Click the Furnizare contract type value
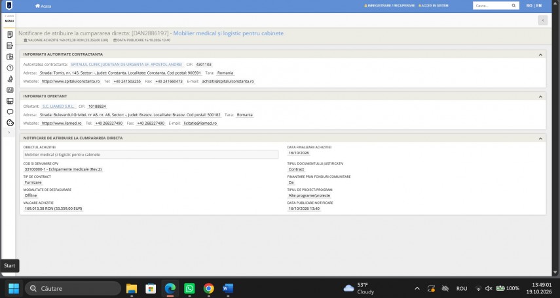The image size is (560, 298). coord(33,182)
